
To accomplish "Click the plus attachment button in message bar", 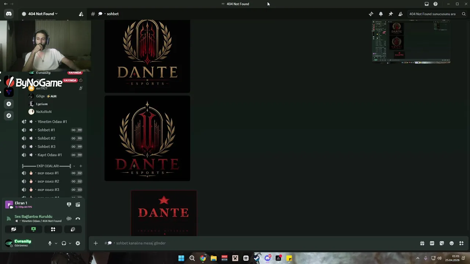I will tap(95, 243).
